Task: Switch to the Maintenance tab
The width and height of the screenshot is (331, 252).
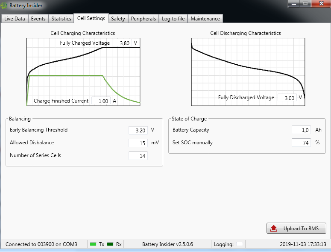Action: (x=205, y=19)
